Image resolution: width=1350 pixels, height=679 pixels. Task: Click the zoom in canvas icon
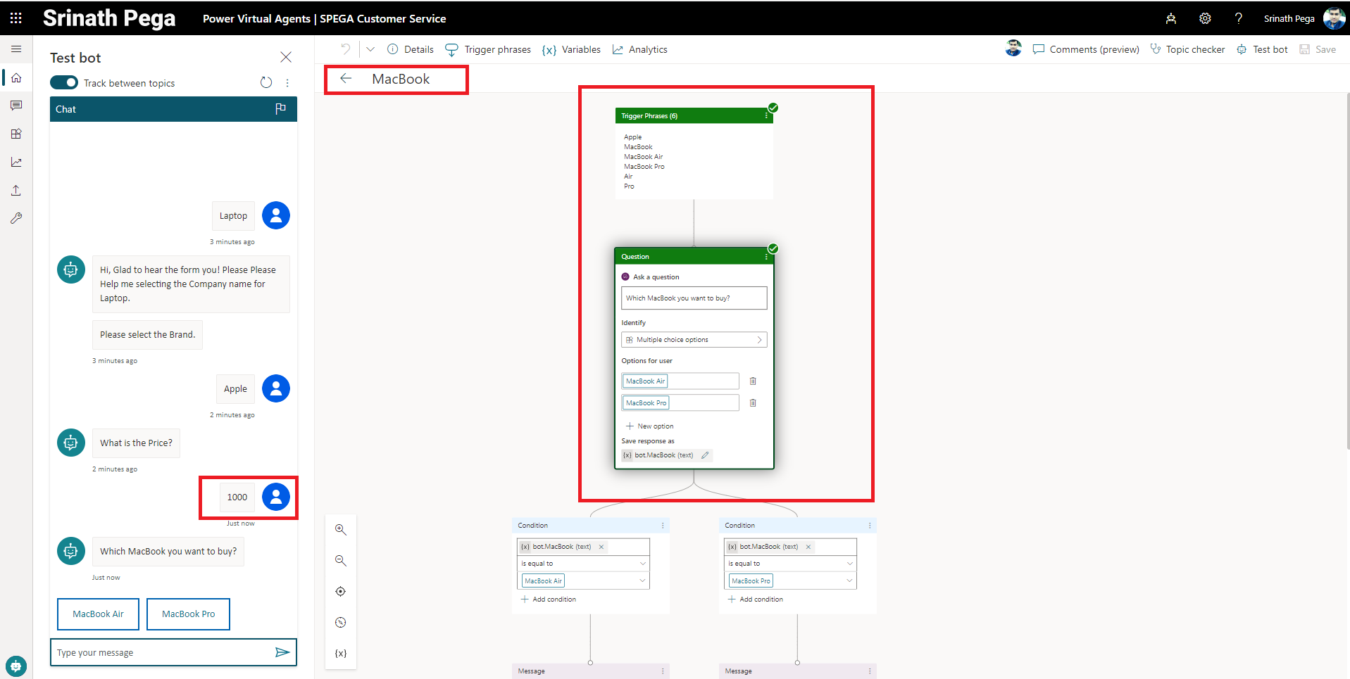pos(341,530)
